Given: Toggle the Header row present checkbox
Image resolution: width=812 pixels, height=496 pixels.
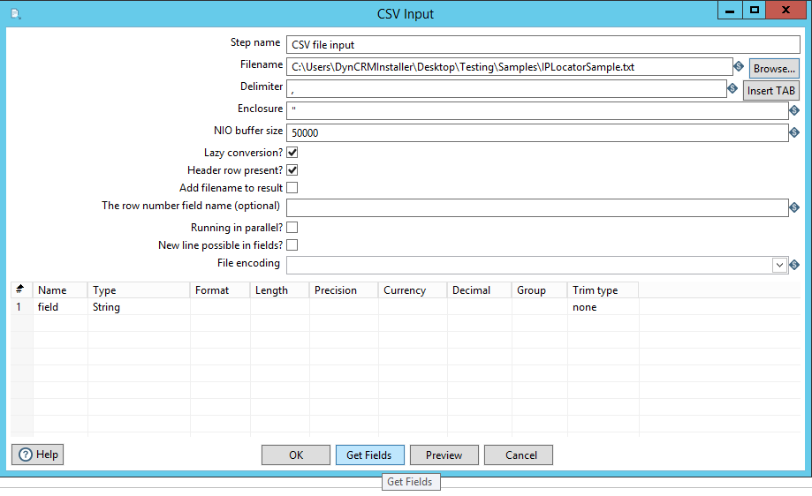Looking at the screenshot, I should point(292,170).
